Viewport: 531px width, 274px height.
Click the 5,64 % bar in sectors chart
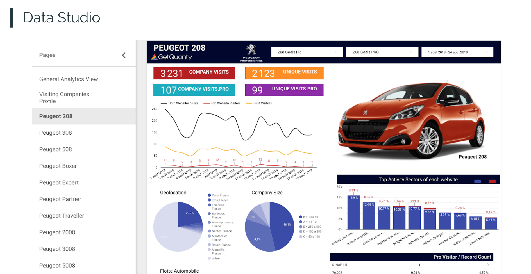[x=491, y=223]
